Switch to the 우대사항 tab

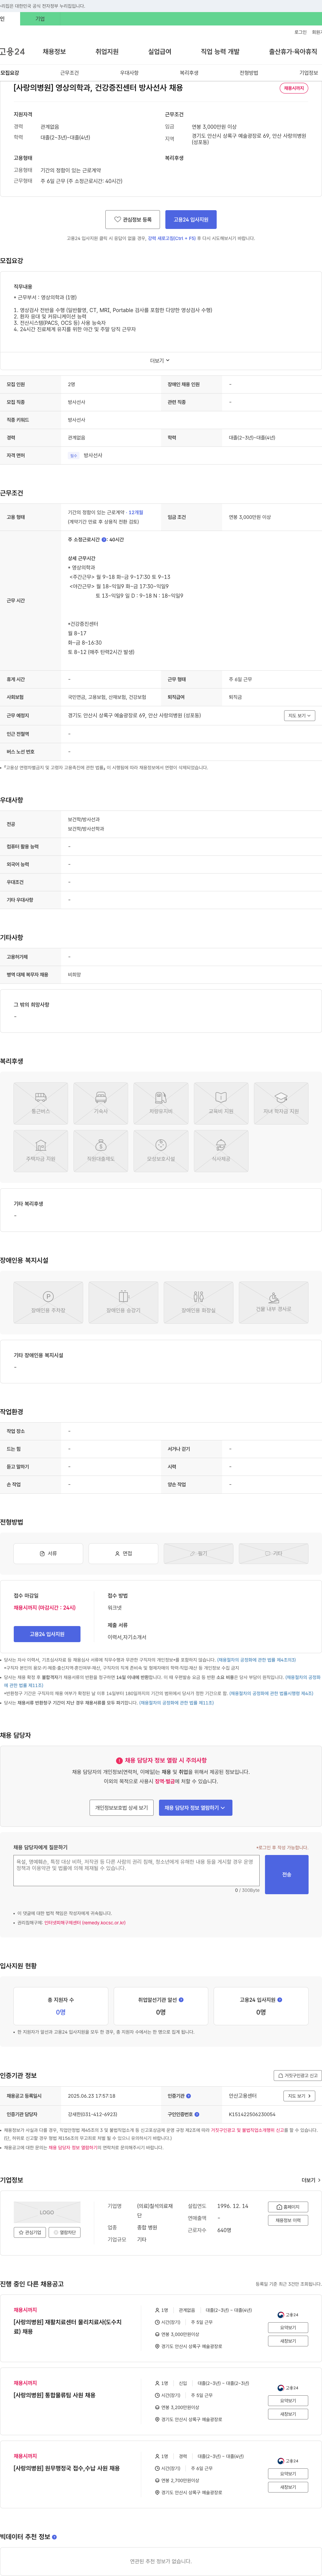point(129,73)
